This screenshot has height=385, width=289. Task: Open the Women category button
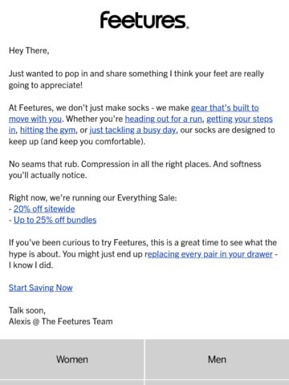tap(72, 359)
